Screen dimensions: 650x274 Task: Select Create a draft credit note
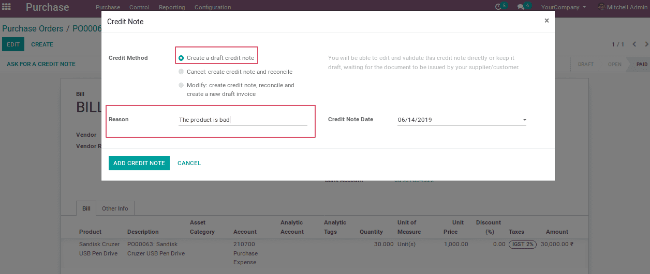point(181,58)
